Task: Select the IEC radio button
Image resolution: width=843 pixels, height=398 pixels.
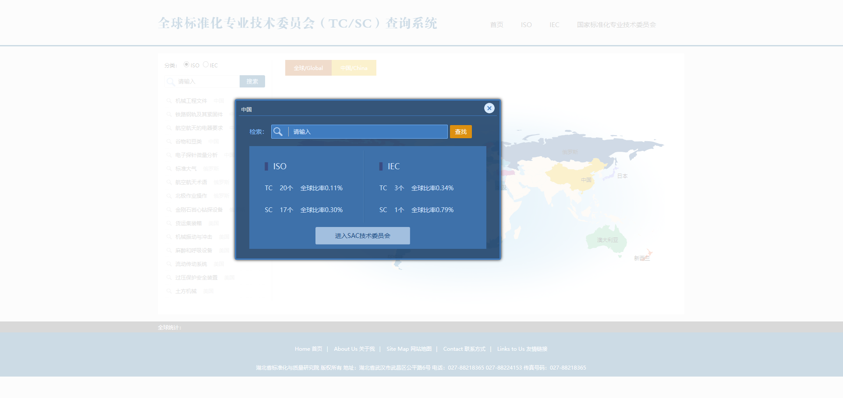Action: (205, 65)
